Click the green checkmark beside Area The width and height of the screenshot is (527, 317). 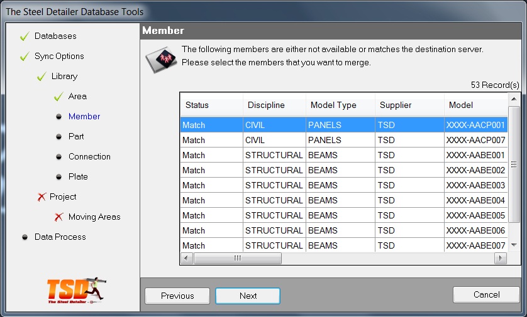[x=58, y=97]
